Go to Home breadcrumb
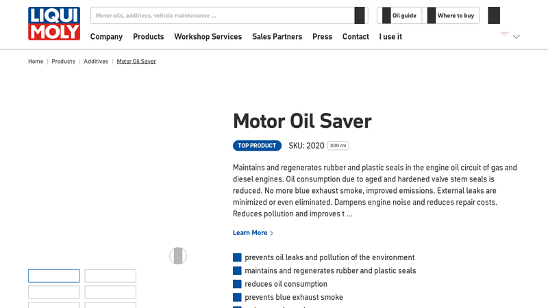 coord(36,61)
